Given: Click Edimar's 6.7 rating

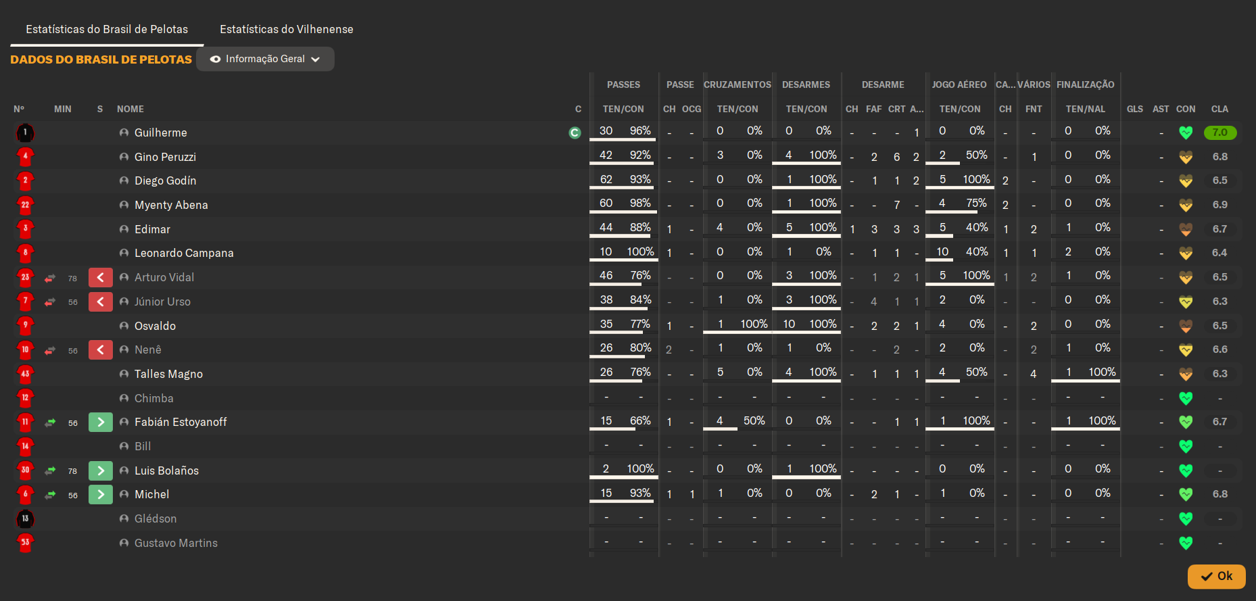Looking at the screenshot, I should pos(1220,229).
